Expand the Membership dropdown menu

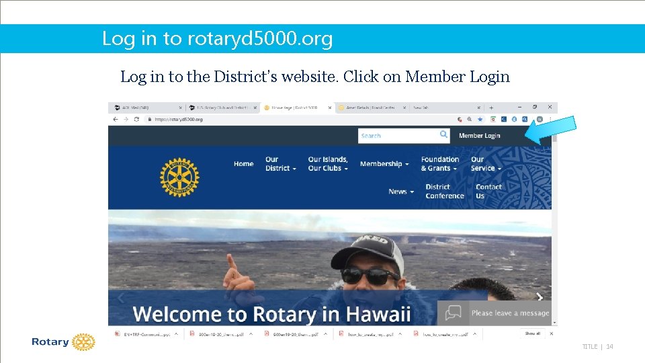tap(384, 164)
